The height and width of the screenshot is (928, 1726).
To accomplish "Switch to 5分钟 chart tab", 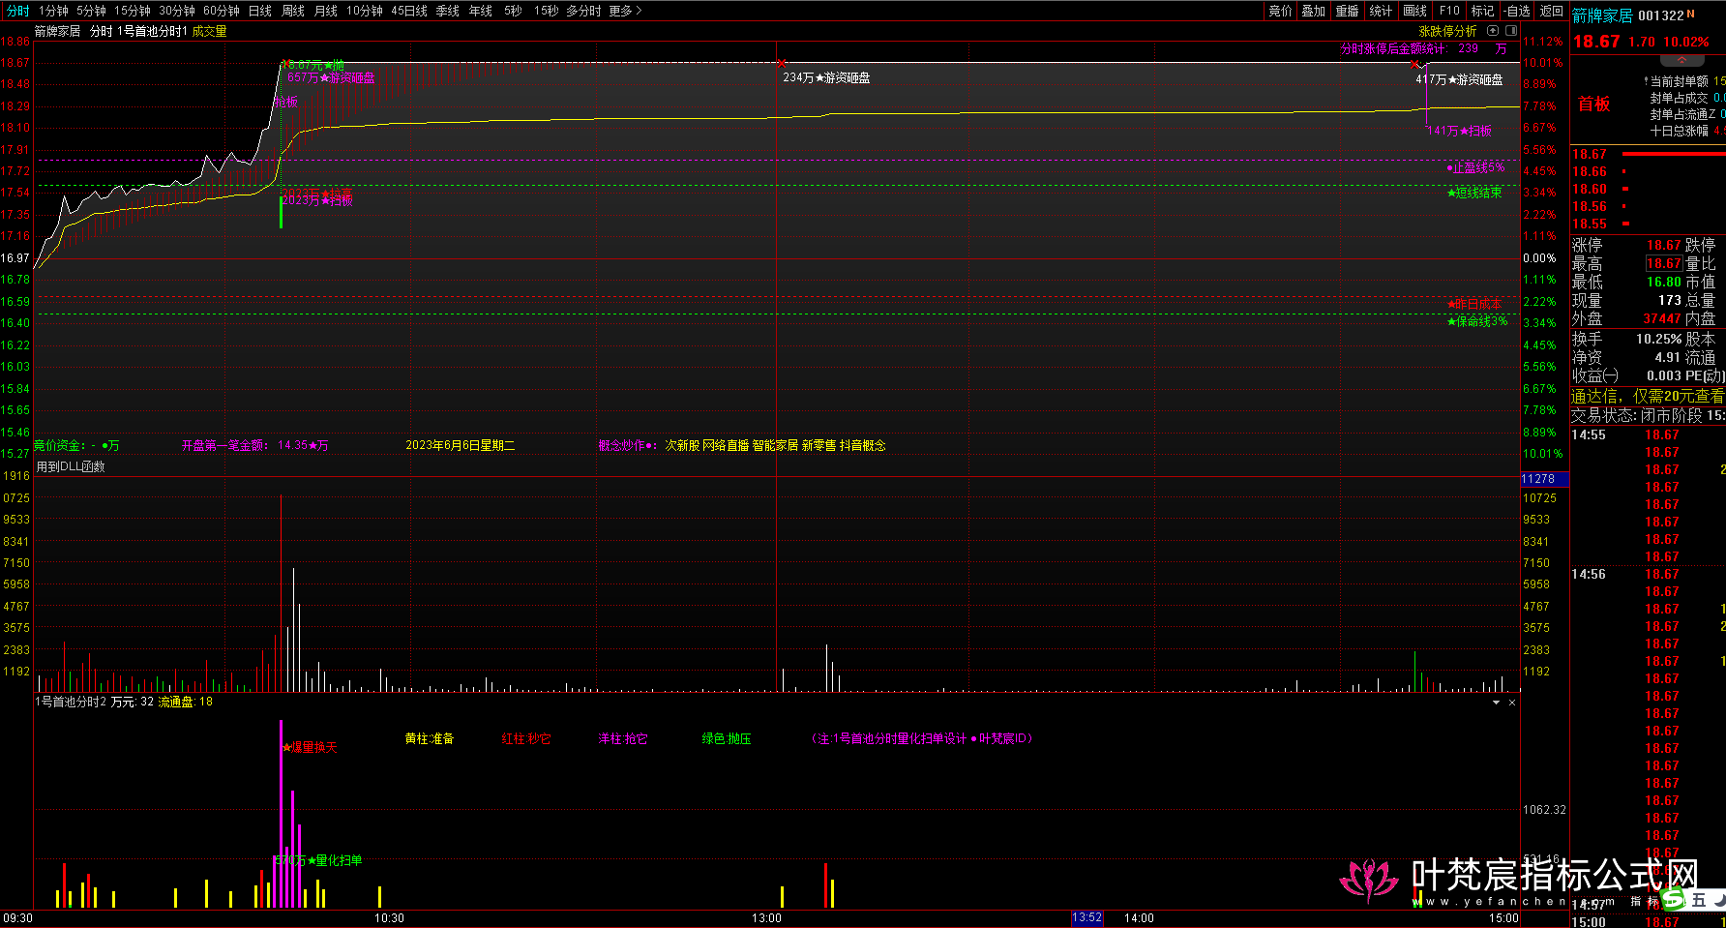I will pos(91,11).
